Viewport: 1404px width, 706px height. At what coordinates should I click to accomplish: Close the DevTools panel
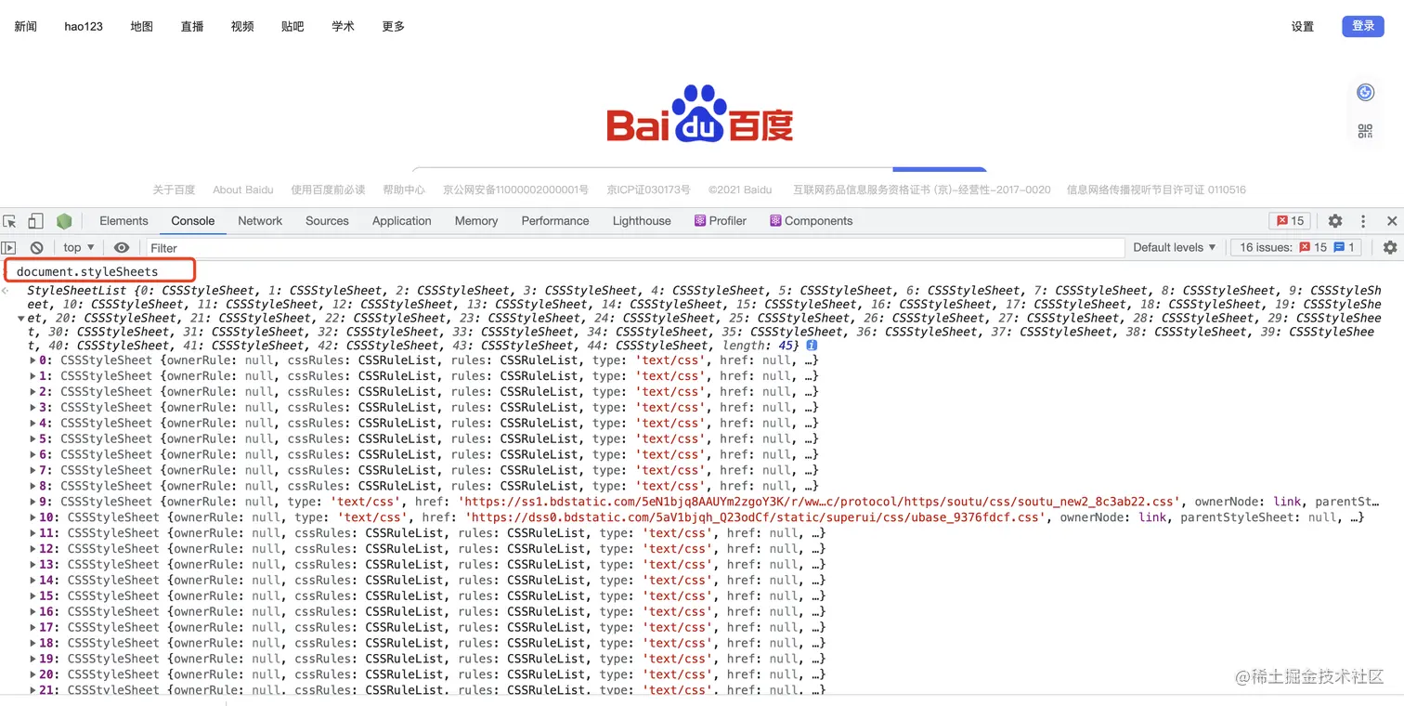click(x=1392, y=221)
